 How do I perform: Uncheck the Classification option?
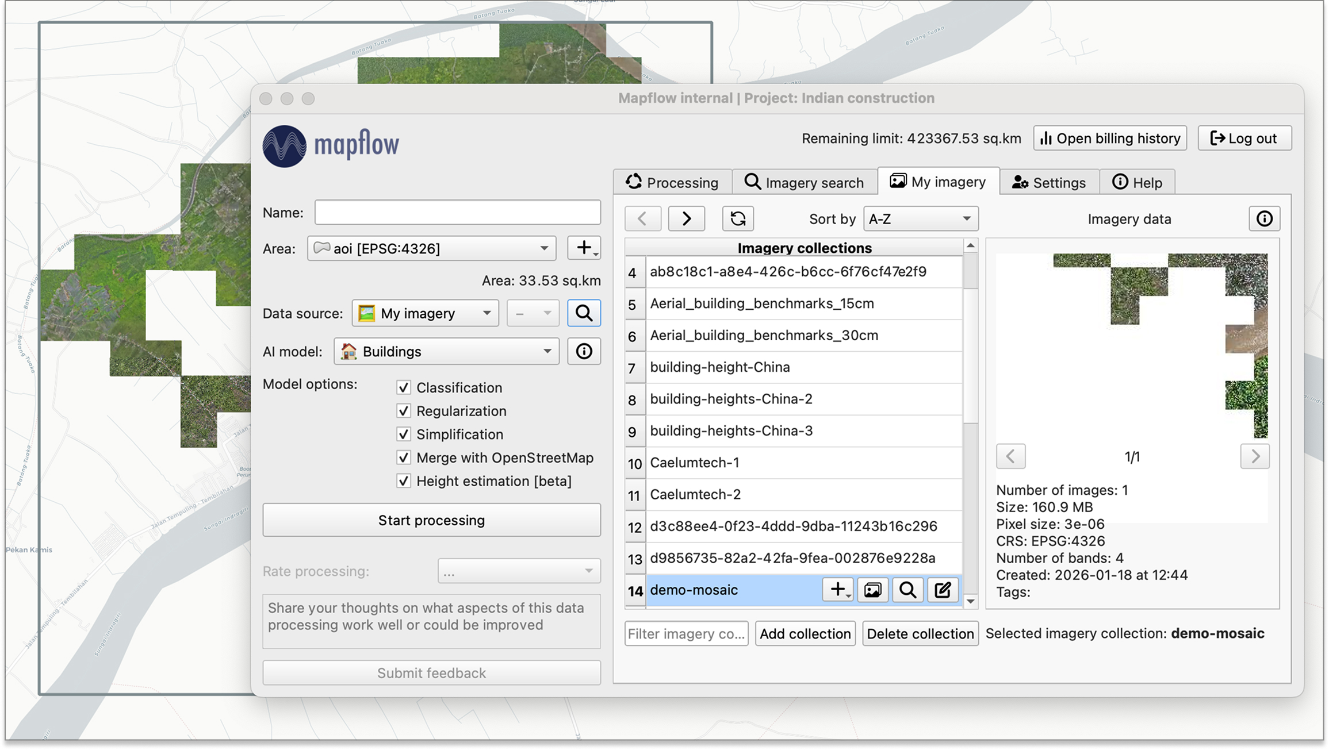(x=404, y=388)
